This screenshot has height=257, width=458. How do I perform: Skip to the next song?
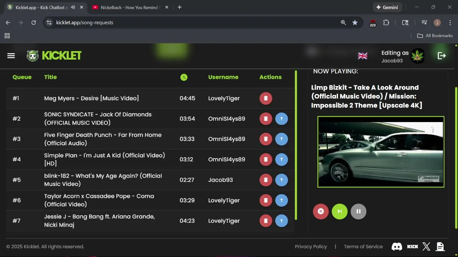[340, 211]
